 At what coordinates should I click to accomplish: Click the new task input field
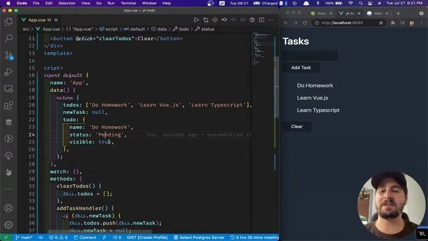pyautogui.click(x=310, y=56)
